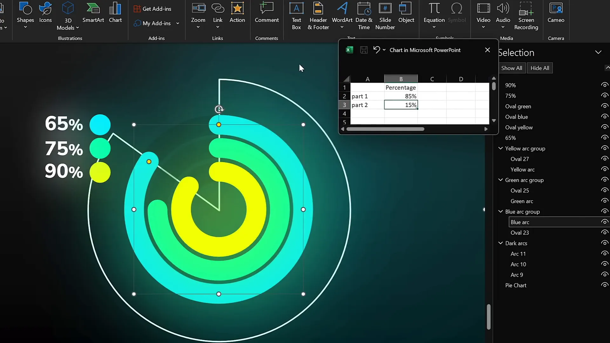Image resolution: width=610 pixels, height=343 pixels.
Task: Select the cell containing 85%
Action: click(401, 96)
